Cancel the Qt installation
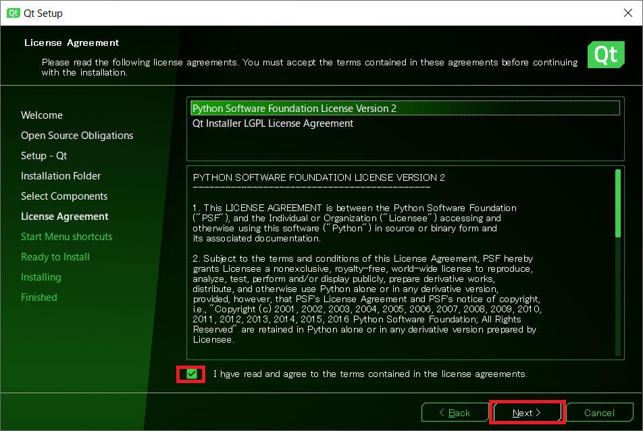643x431 pixels. point(599,413)
